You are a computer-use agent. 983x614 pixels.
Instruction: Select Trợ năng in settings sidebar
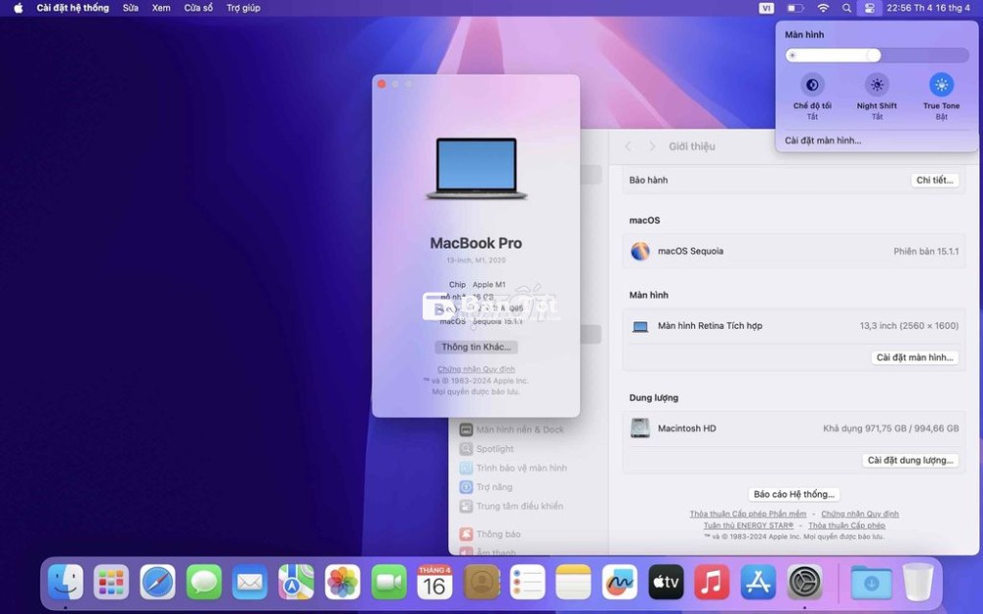487,487
